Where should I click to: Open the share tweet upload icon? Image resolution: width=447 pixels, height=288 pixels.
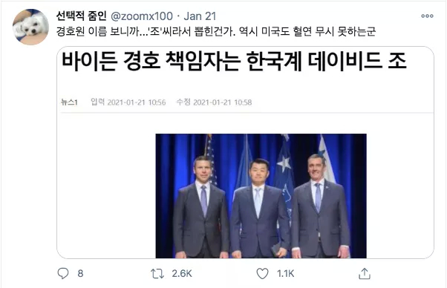[365, 273]
